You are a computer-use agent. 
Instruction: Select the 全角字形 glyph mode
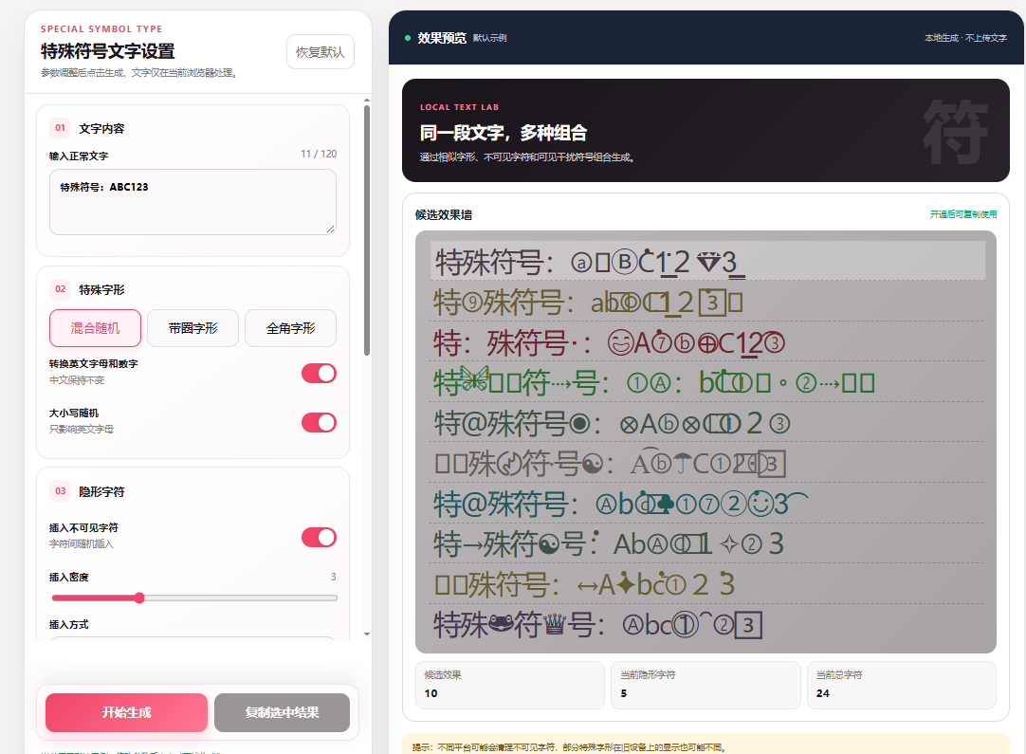(x=290, y=328)
